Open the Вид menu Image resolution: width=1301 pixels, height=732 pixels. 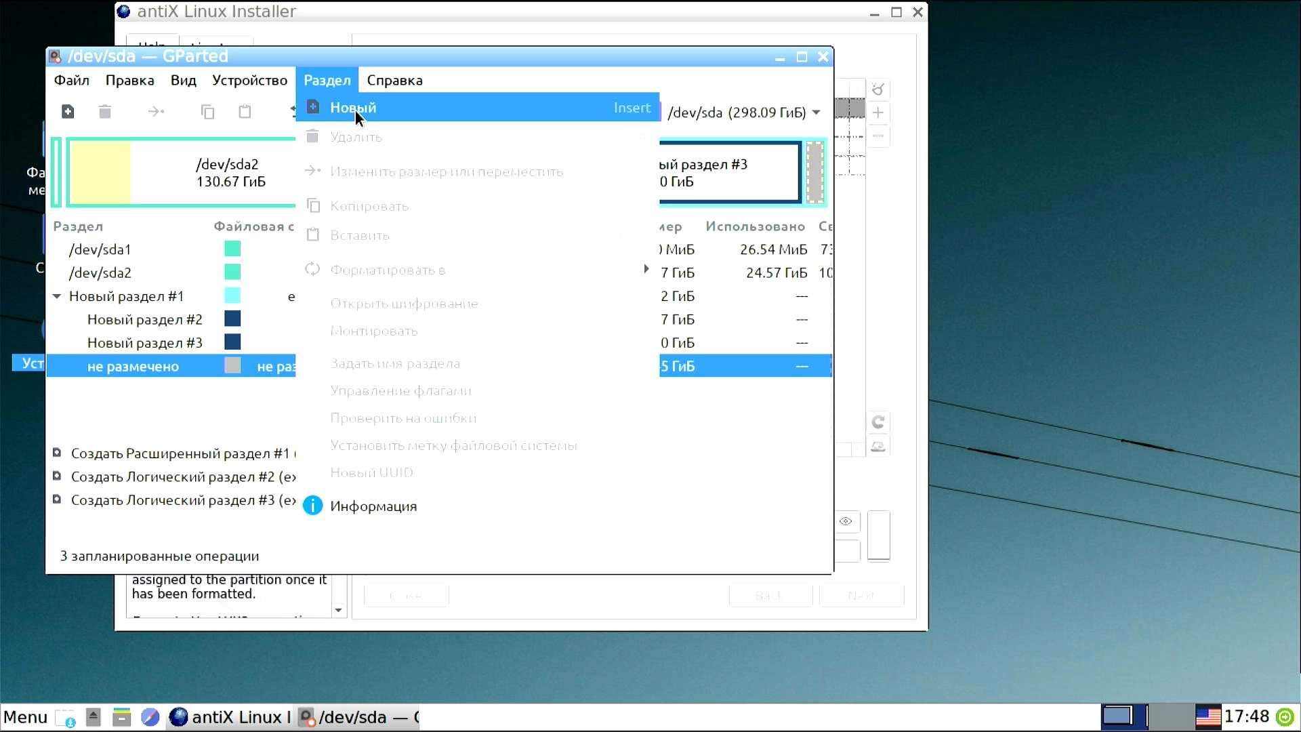click(183, 81)
